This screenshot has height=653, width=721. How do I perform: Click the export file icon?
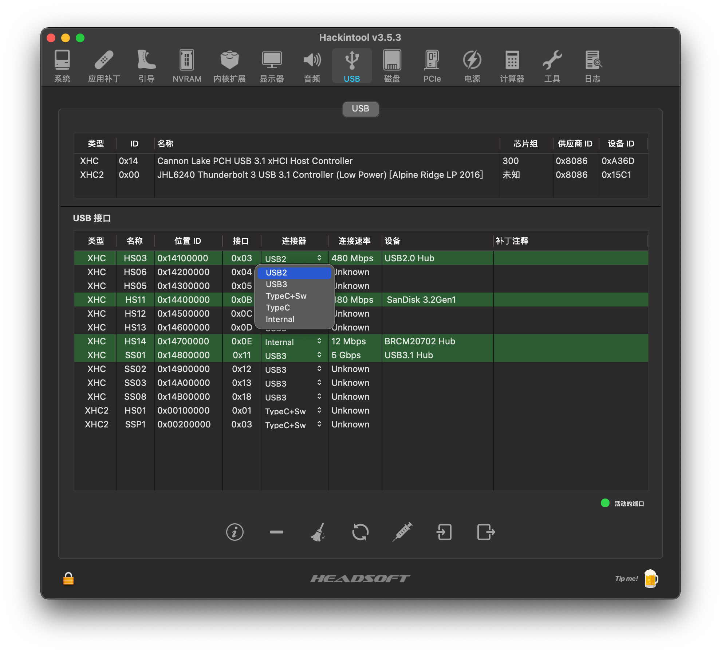[486, 532]
